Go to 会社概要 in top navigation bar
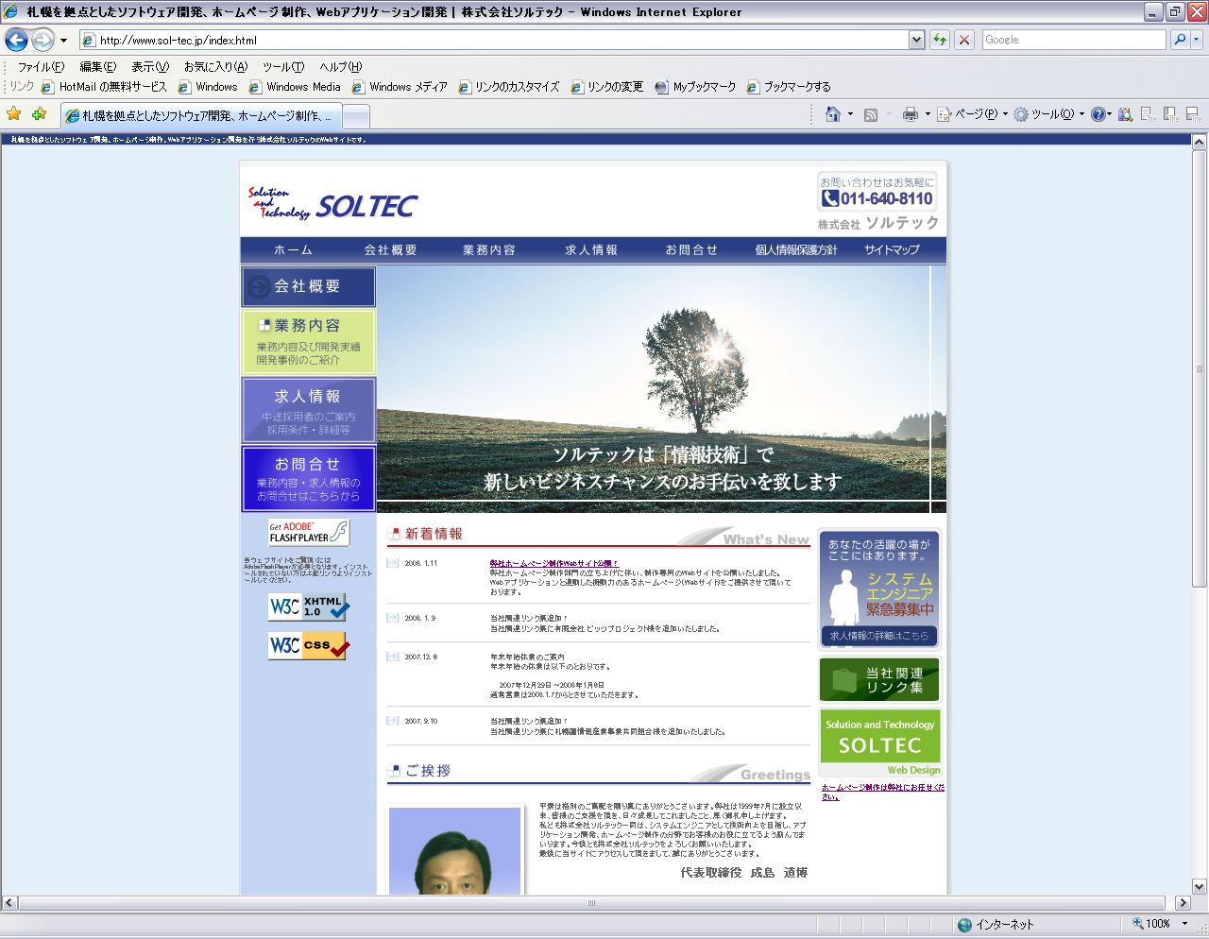Viewport: 1209px width, 939px height. tap(390, 250)
